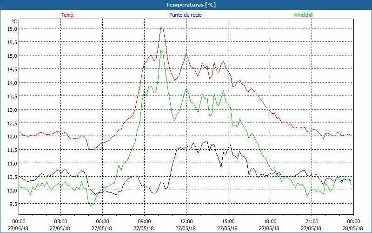Click the 11,0 y-axis value
Image resolution: width=372 pixels, height=233 pixels.
tap(13, 164)
